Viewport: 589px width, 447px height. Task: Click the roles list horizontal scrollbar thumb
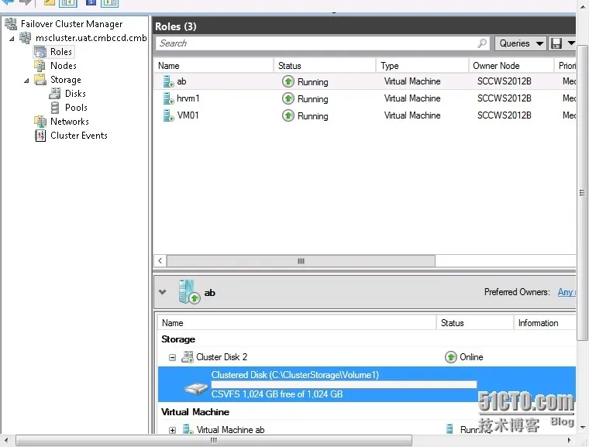click(301, 261)
